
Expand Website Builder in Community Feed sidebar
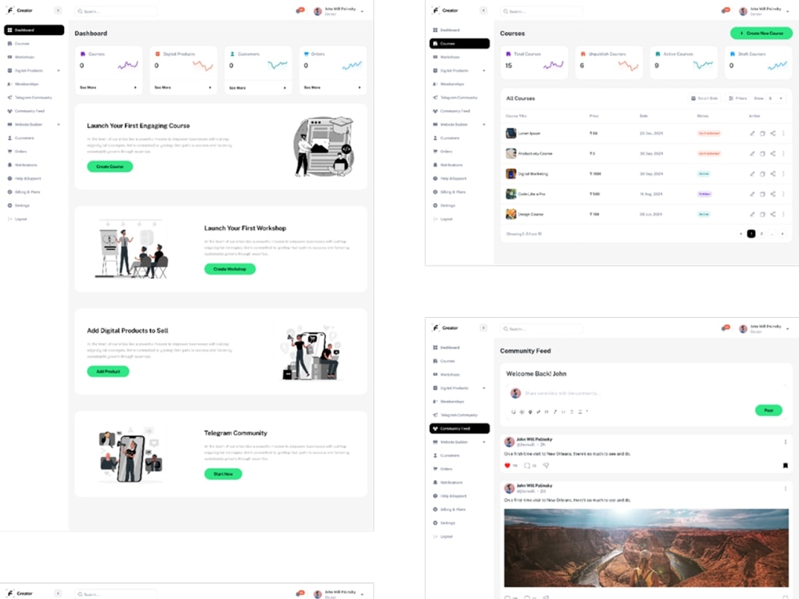point(484,442)
